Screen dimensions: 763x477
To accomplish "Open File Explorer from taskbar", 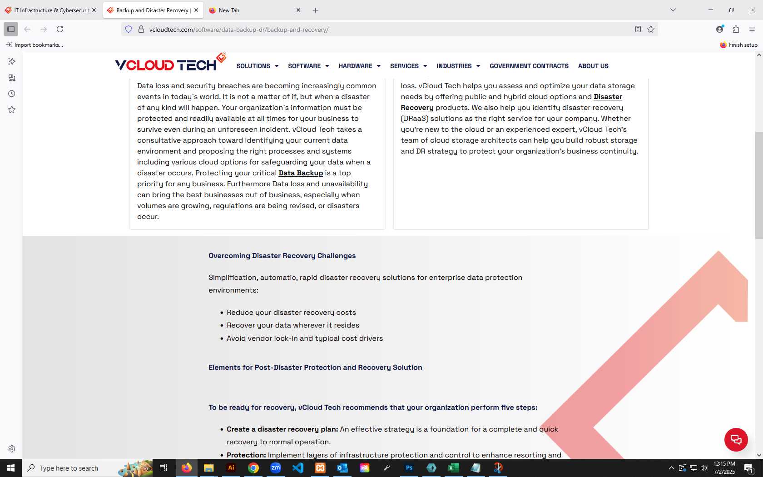I will pos(209,467).
